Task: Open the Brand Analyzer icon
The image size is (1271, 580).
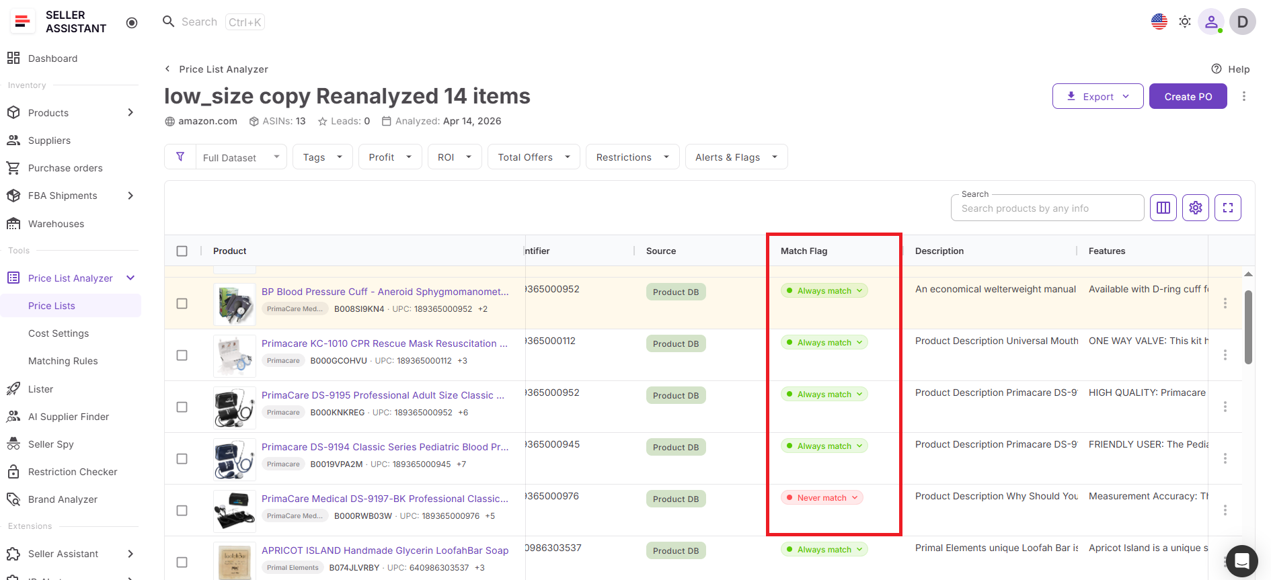Action: pos(13,499)
